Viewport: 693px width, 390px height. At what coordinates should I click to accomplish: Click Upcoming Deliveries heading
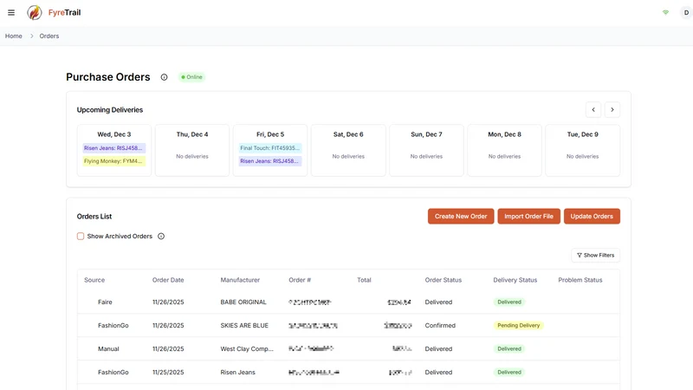pos(110,110)
